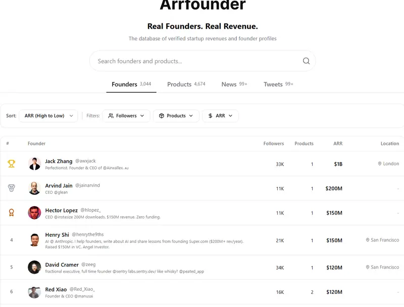This screenshot has height=307, width=404.
Task: Open Hector Lopez's founder profile
Action: [61, 211]
